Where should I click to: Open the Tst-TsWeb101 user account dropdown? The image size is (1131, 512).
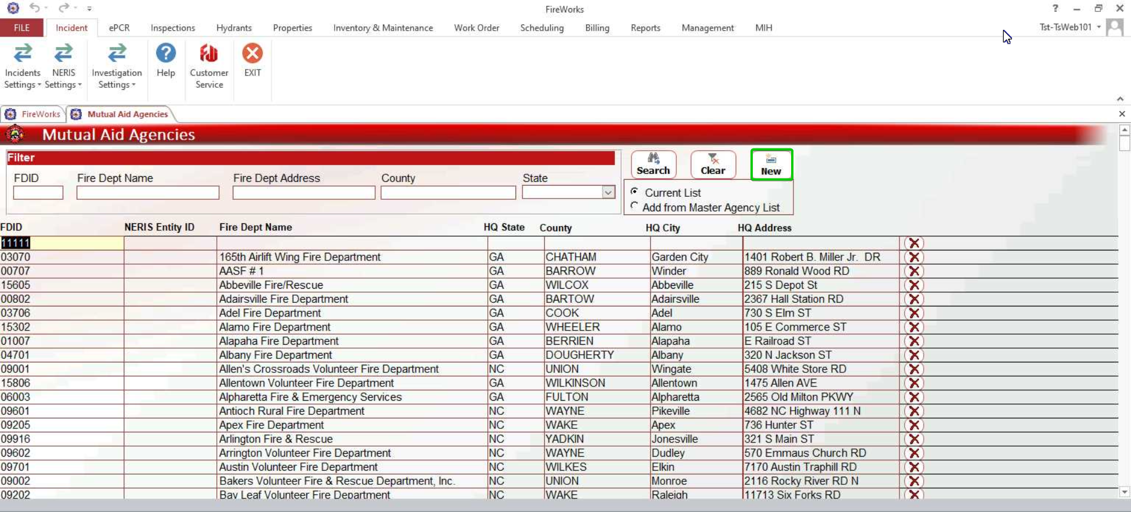click(1099, 27)
